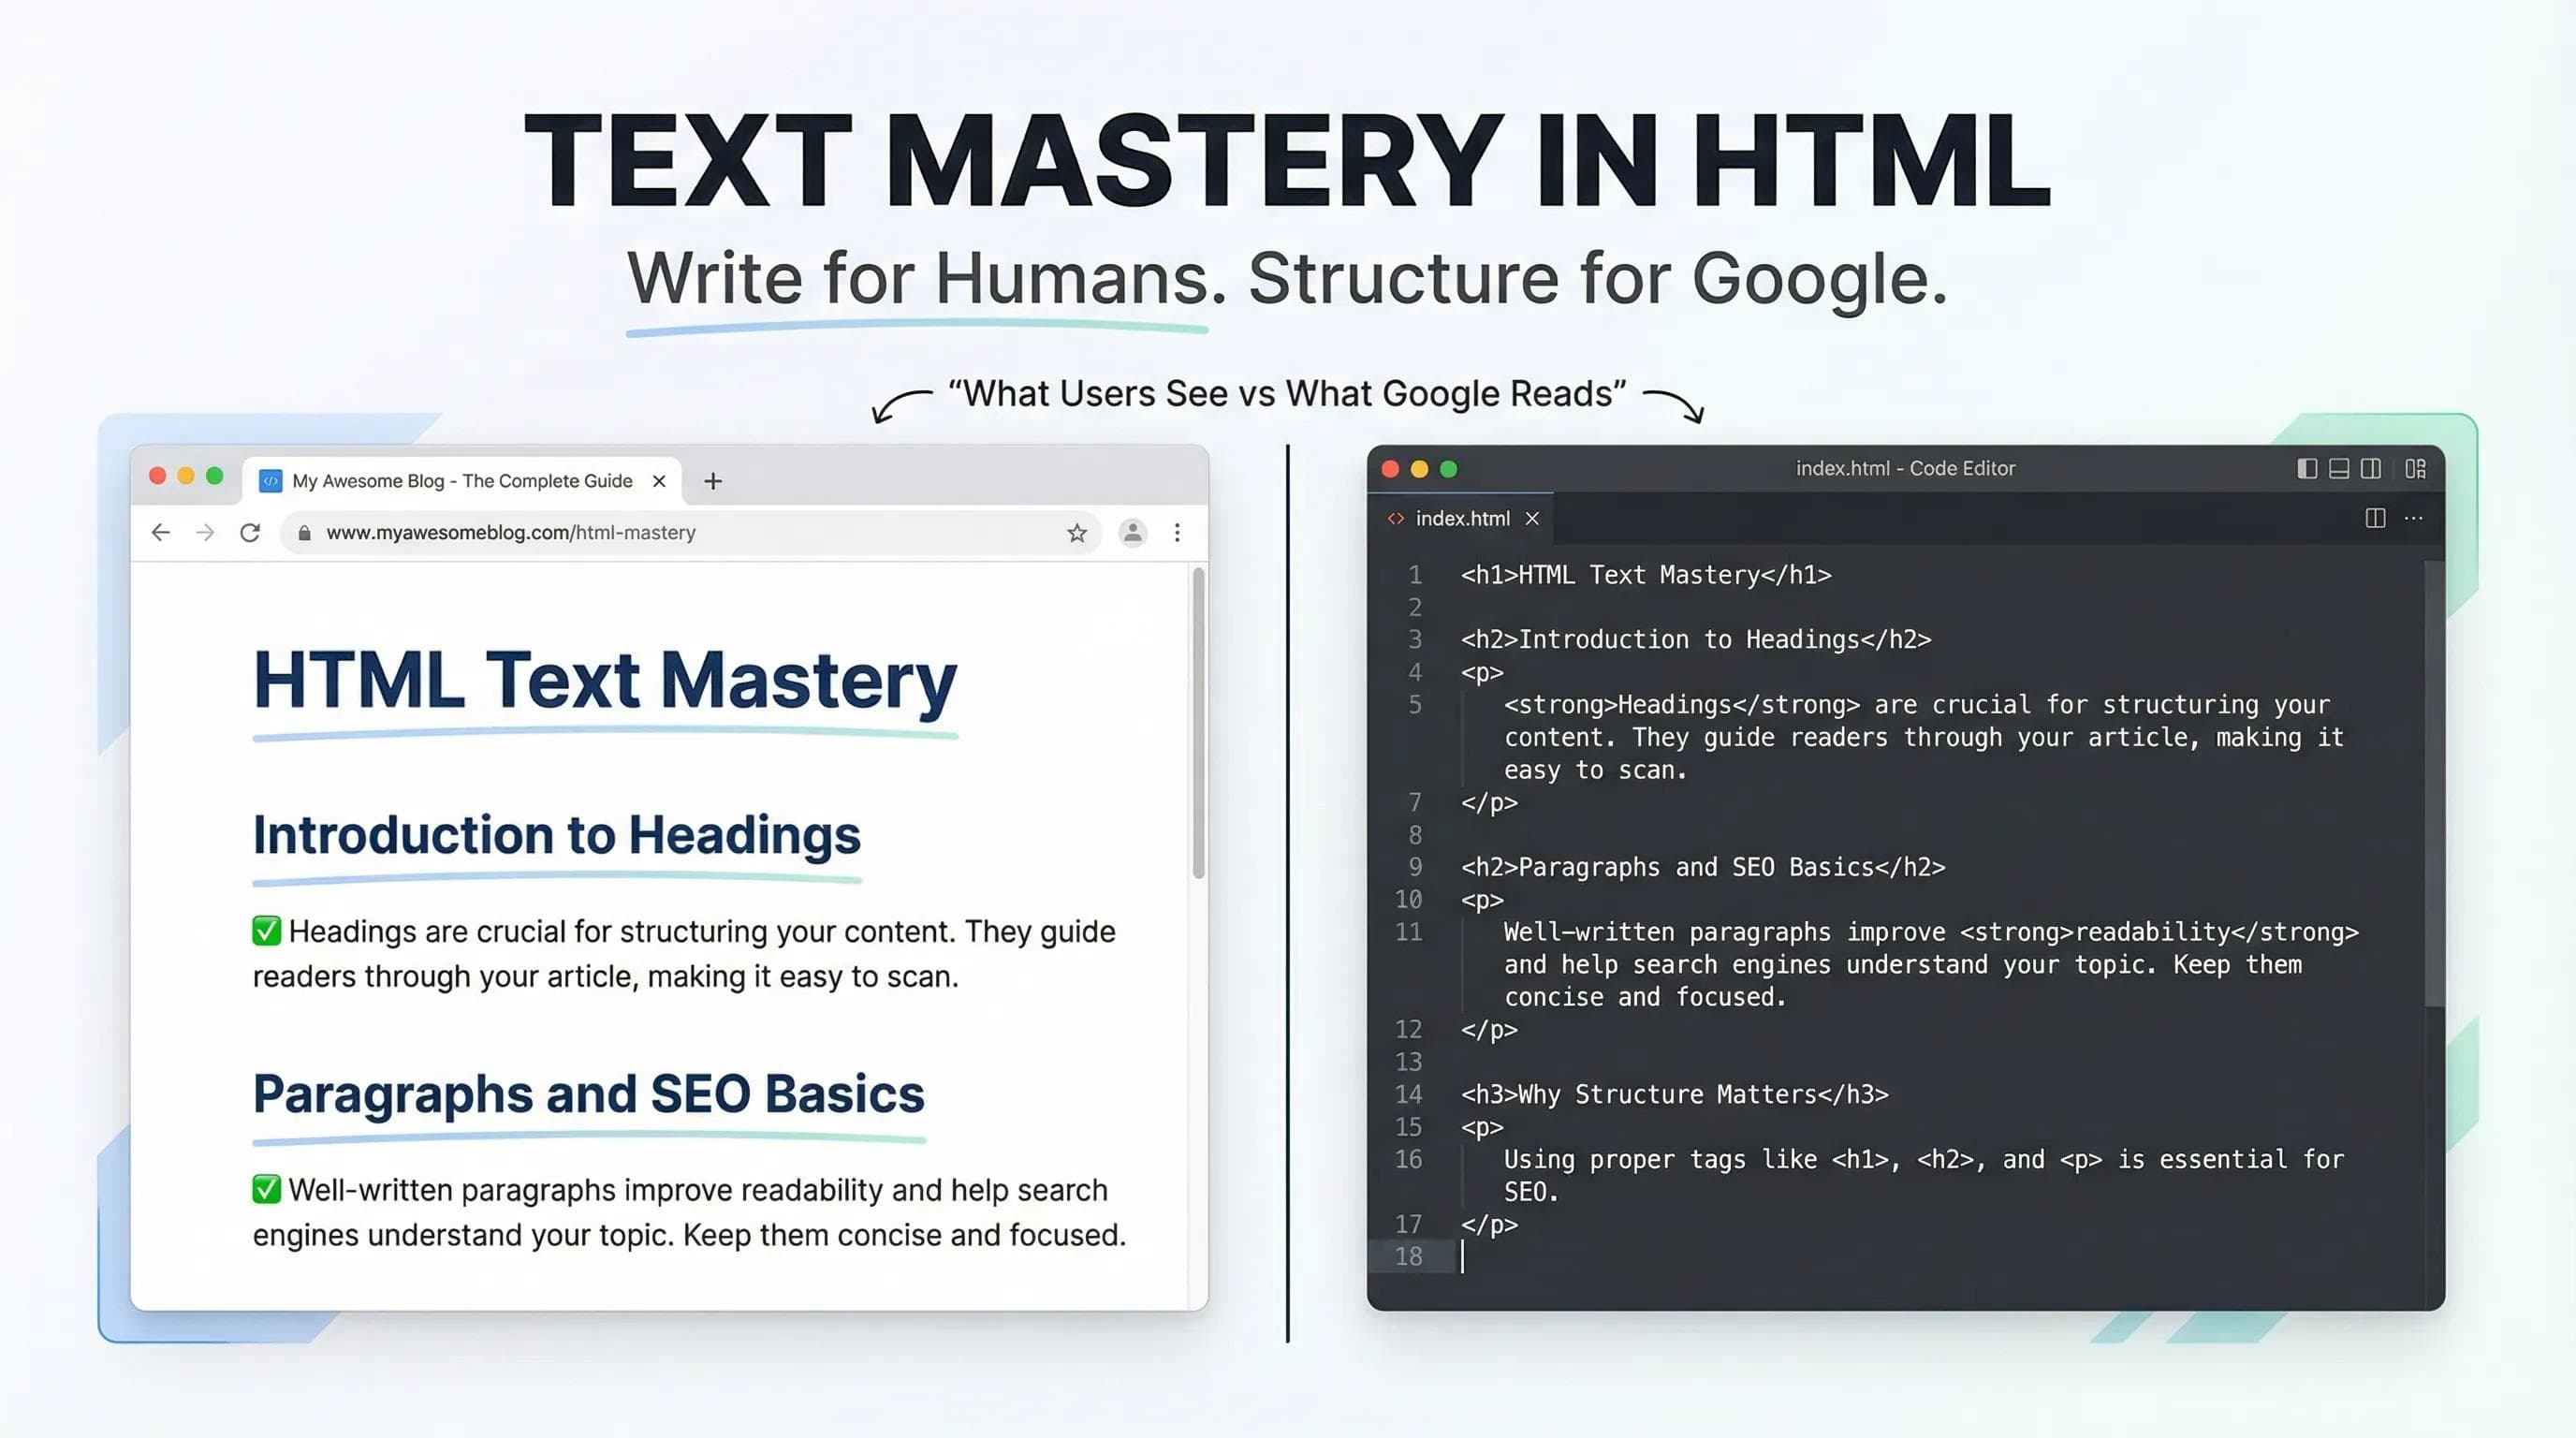Click the back navigation arrow
The height and width of the screenshot is (1438, 2576).
(160, 532)
